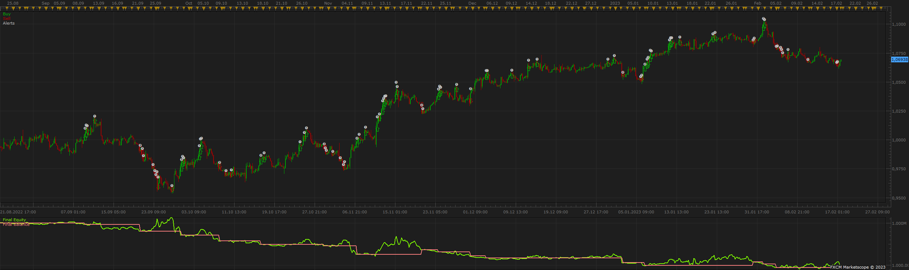
Task: Click the 01.12 09:00 bottom time label
Action: [475, 212]
